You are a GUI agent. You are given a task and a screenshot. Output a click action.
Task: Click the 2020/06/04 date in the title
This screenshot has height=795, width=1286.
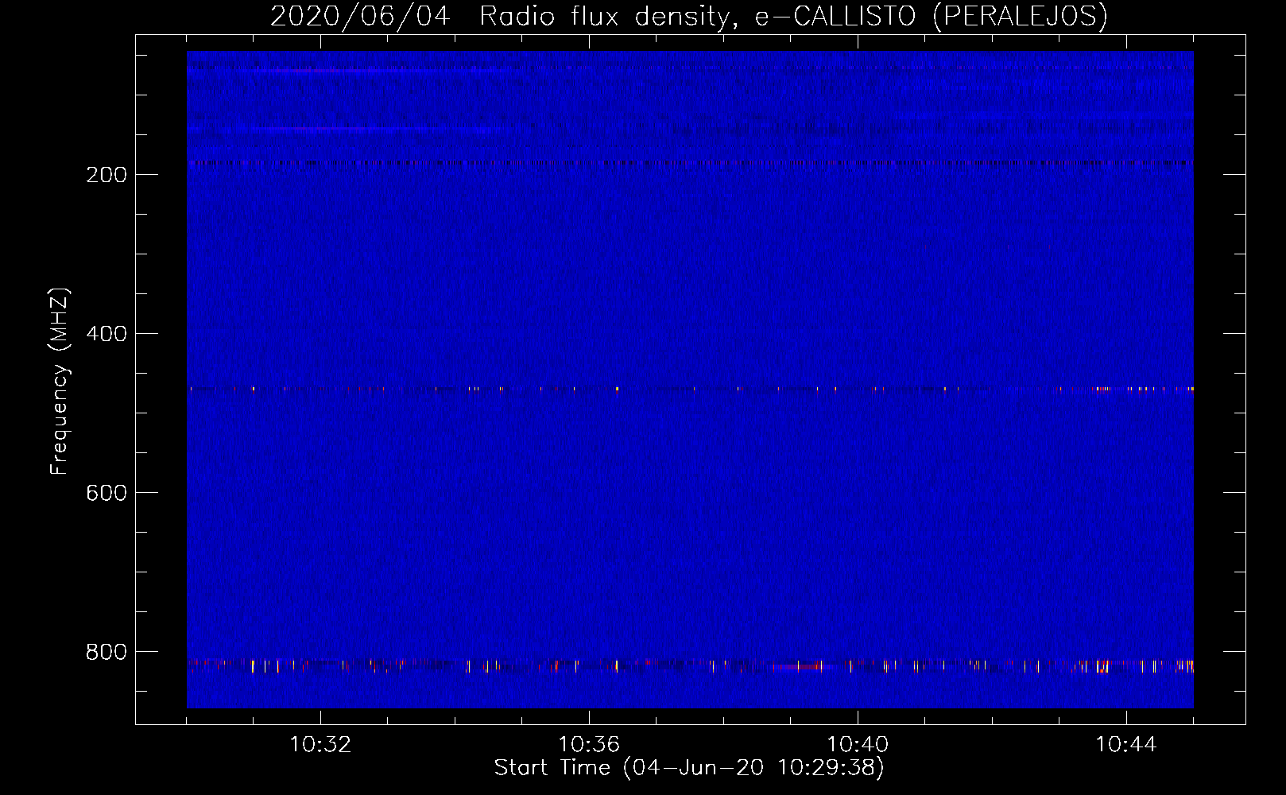click(x=360, y=16)
